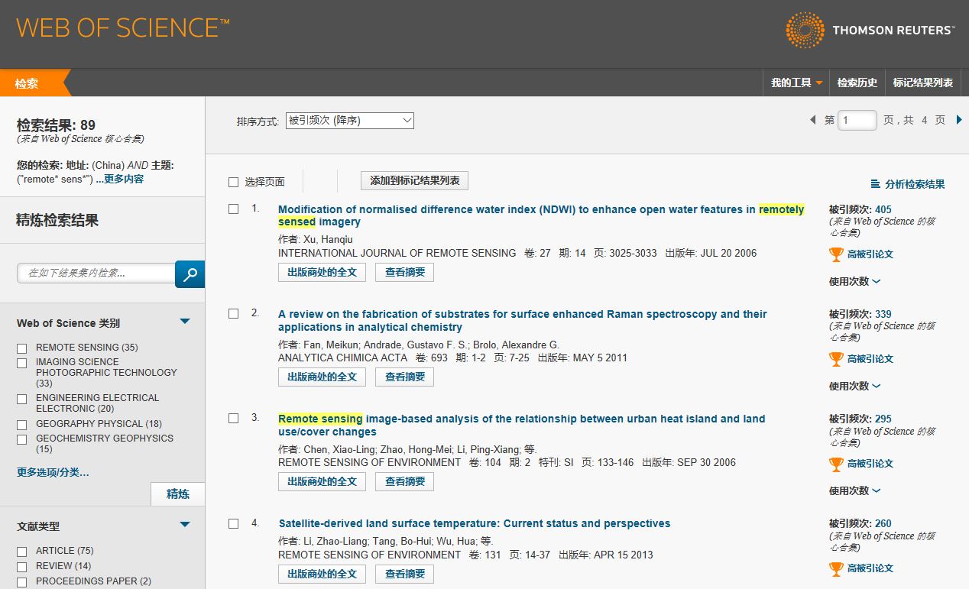Image resolution: width=969 pixels, height=589 pixels.
Task: Open 出版商处的全文 for result 3
Action: click(x=322, y=481)
